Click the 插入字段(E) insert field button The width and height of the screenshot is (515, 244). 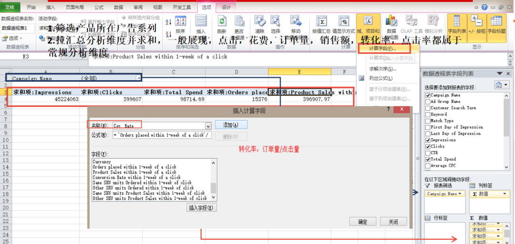(x=202, y=208)
